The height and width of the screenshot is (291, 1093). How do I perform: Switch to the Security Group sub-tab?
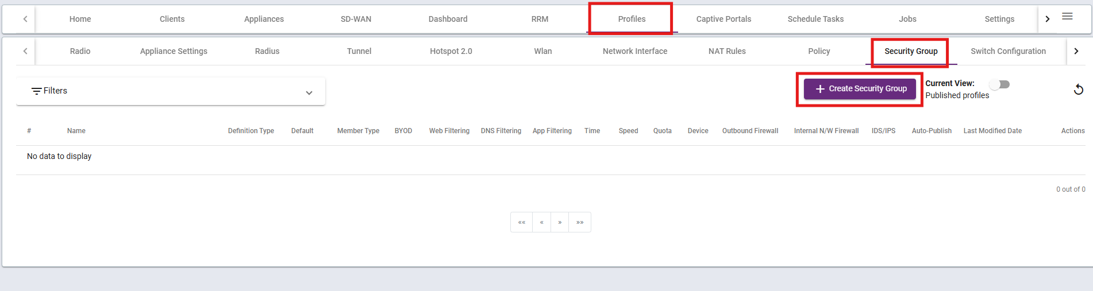(x=911, y=51)
